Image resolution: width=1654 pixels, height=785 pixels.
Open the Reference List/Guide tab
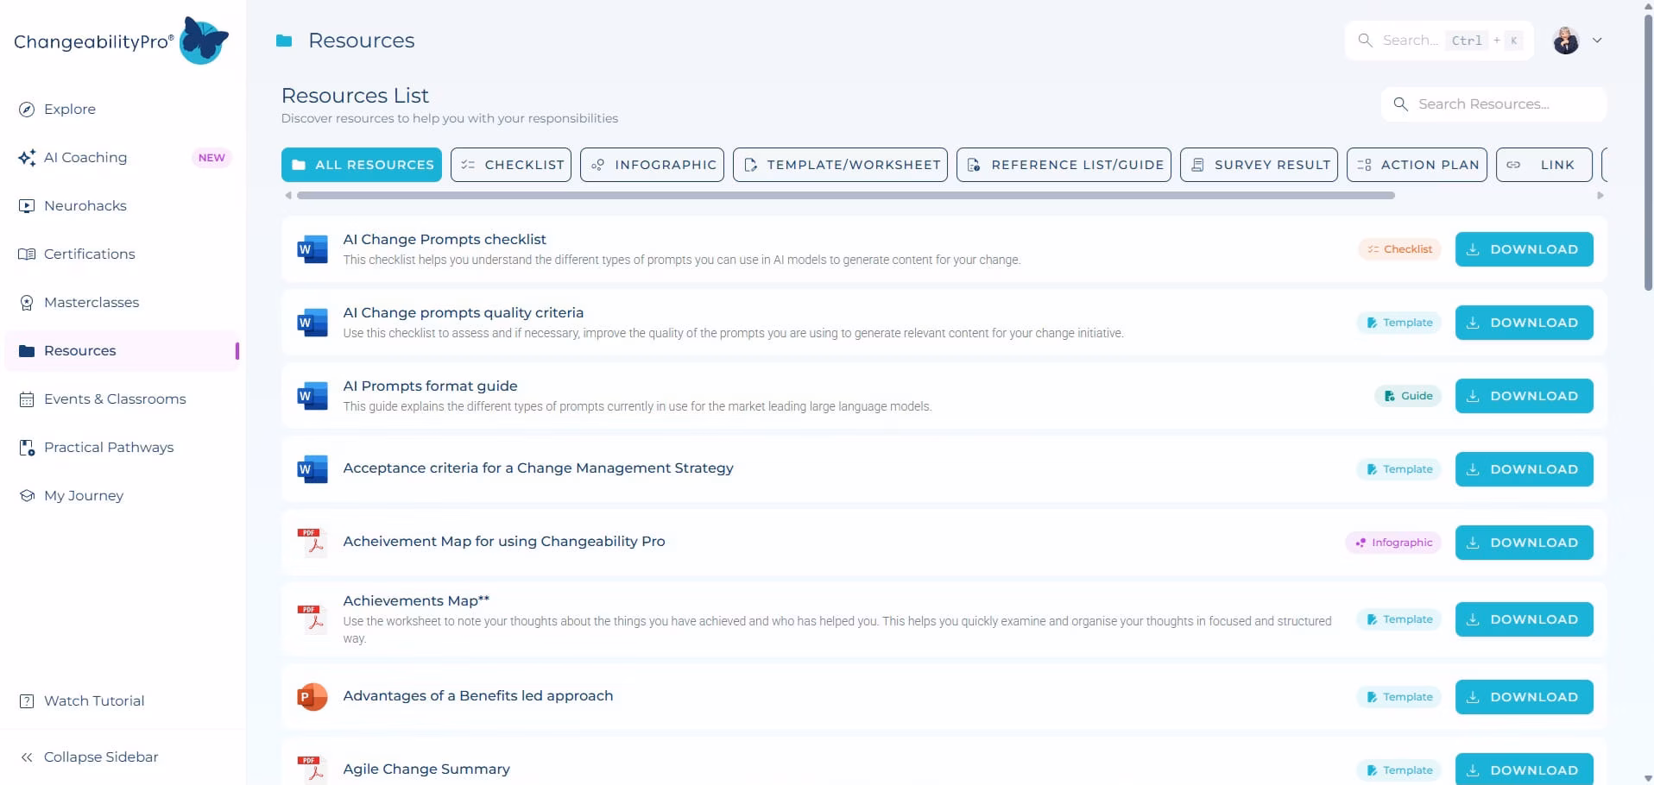(1064, 164)
